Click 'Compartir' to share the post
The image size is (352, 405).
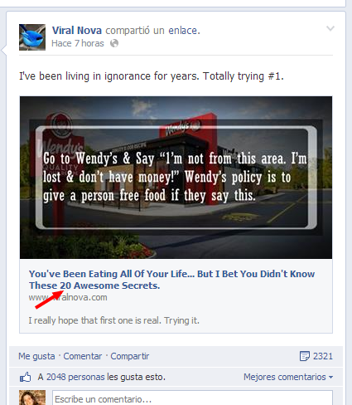click(x=130, y=356)
